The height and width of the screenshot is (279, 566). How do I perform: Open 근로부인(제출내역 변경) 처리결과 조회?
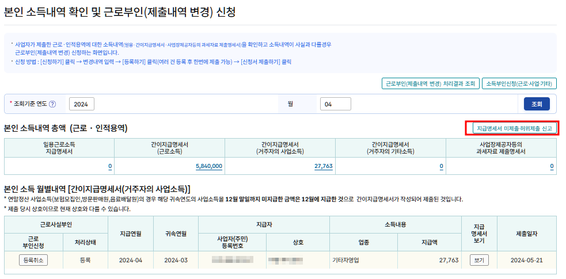(430, 83)
